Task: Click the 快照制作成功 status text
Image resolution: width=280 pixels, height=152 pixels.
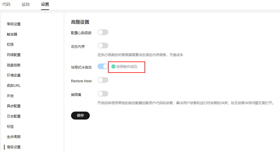Action: [127, 67]
